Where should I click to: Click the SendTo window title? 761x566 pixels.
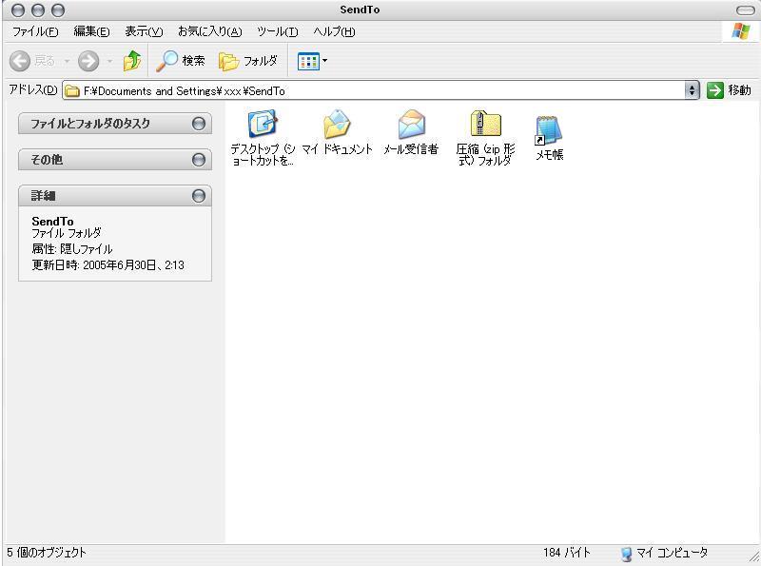[x=360, y=10]
